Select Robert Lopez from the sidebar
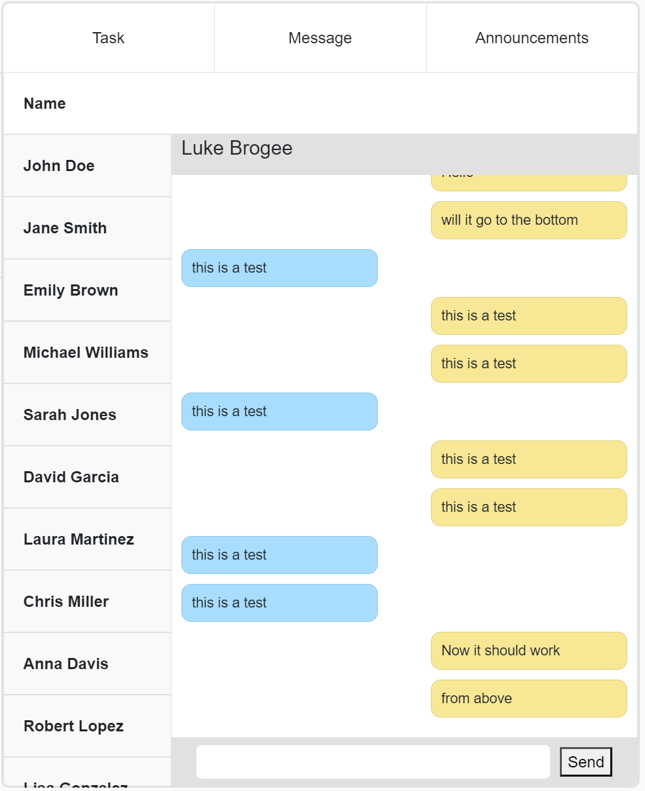Image resolution: width=645 pixels, height=791 pixels. [73, 725]
